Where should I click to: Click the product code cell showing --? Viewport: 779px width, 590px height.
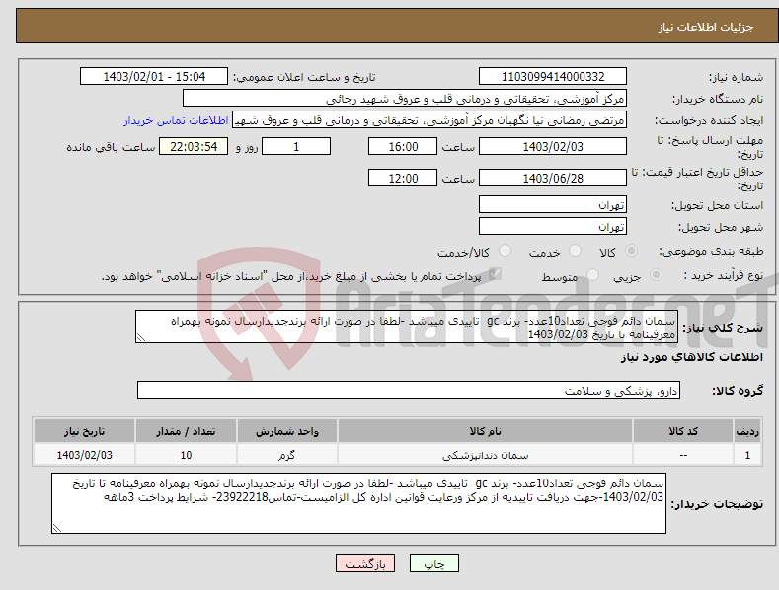tap(683, 455)
